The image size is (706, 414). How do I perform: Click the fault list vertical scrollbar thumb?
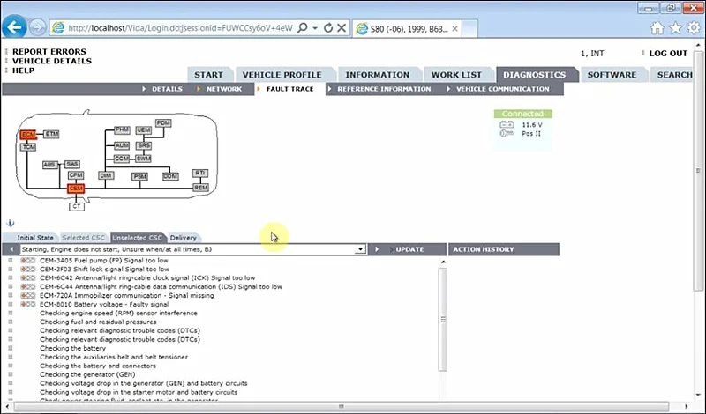(x=443, y=319)
